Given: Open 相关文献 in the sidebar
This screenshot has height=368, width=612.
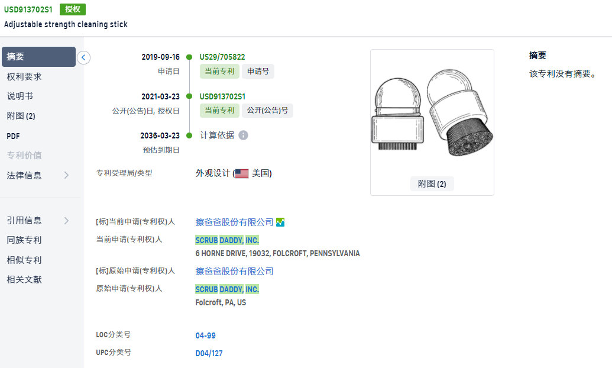Looking at the screenshot, I should tap(24, 279).
